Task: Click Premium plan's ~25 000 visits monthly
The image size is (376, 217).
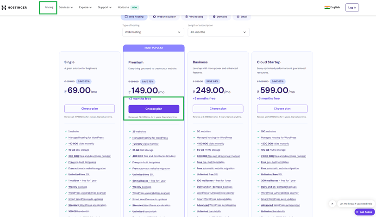Action: (145, 144)
